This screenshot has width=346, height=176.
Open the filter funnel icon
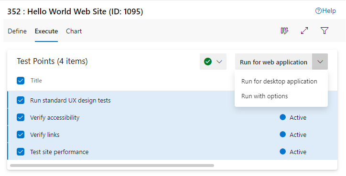(324, 31)
